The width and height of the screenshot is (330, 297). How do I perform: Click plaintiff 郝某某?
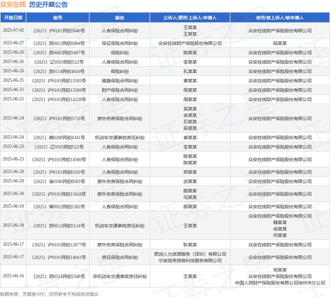pos(190,207)
